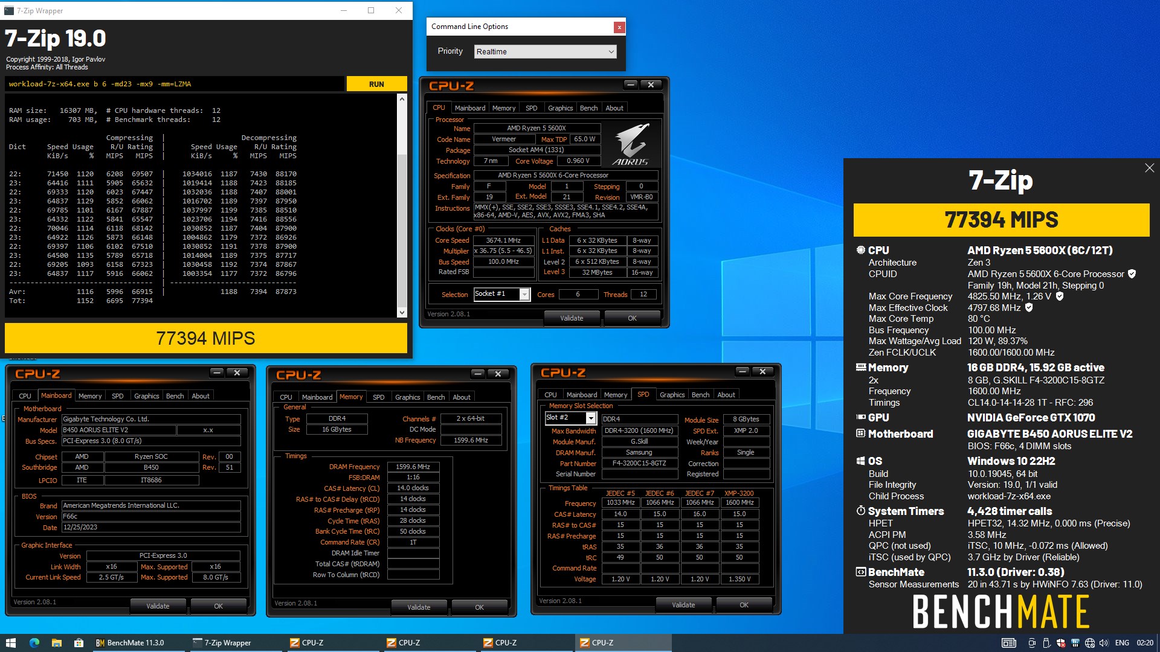Screen dimensions: 1160x652
Task: Click Safely Remove Hardware USB tray icon
Action: 1046,643
